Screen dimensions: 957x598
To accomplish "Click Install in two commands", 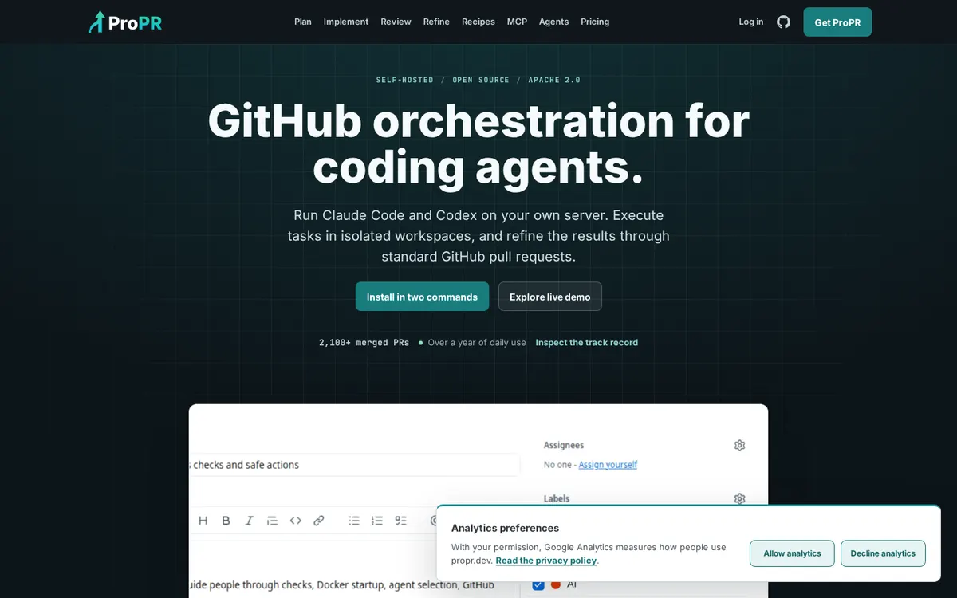I will [422, 297].
